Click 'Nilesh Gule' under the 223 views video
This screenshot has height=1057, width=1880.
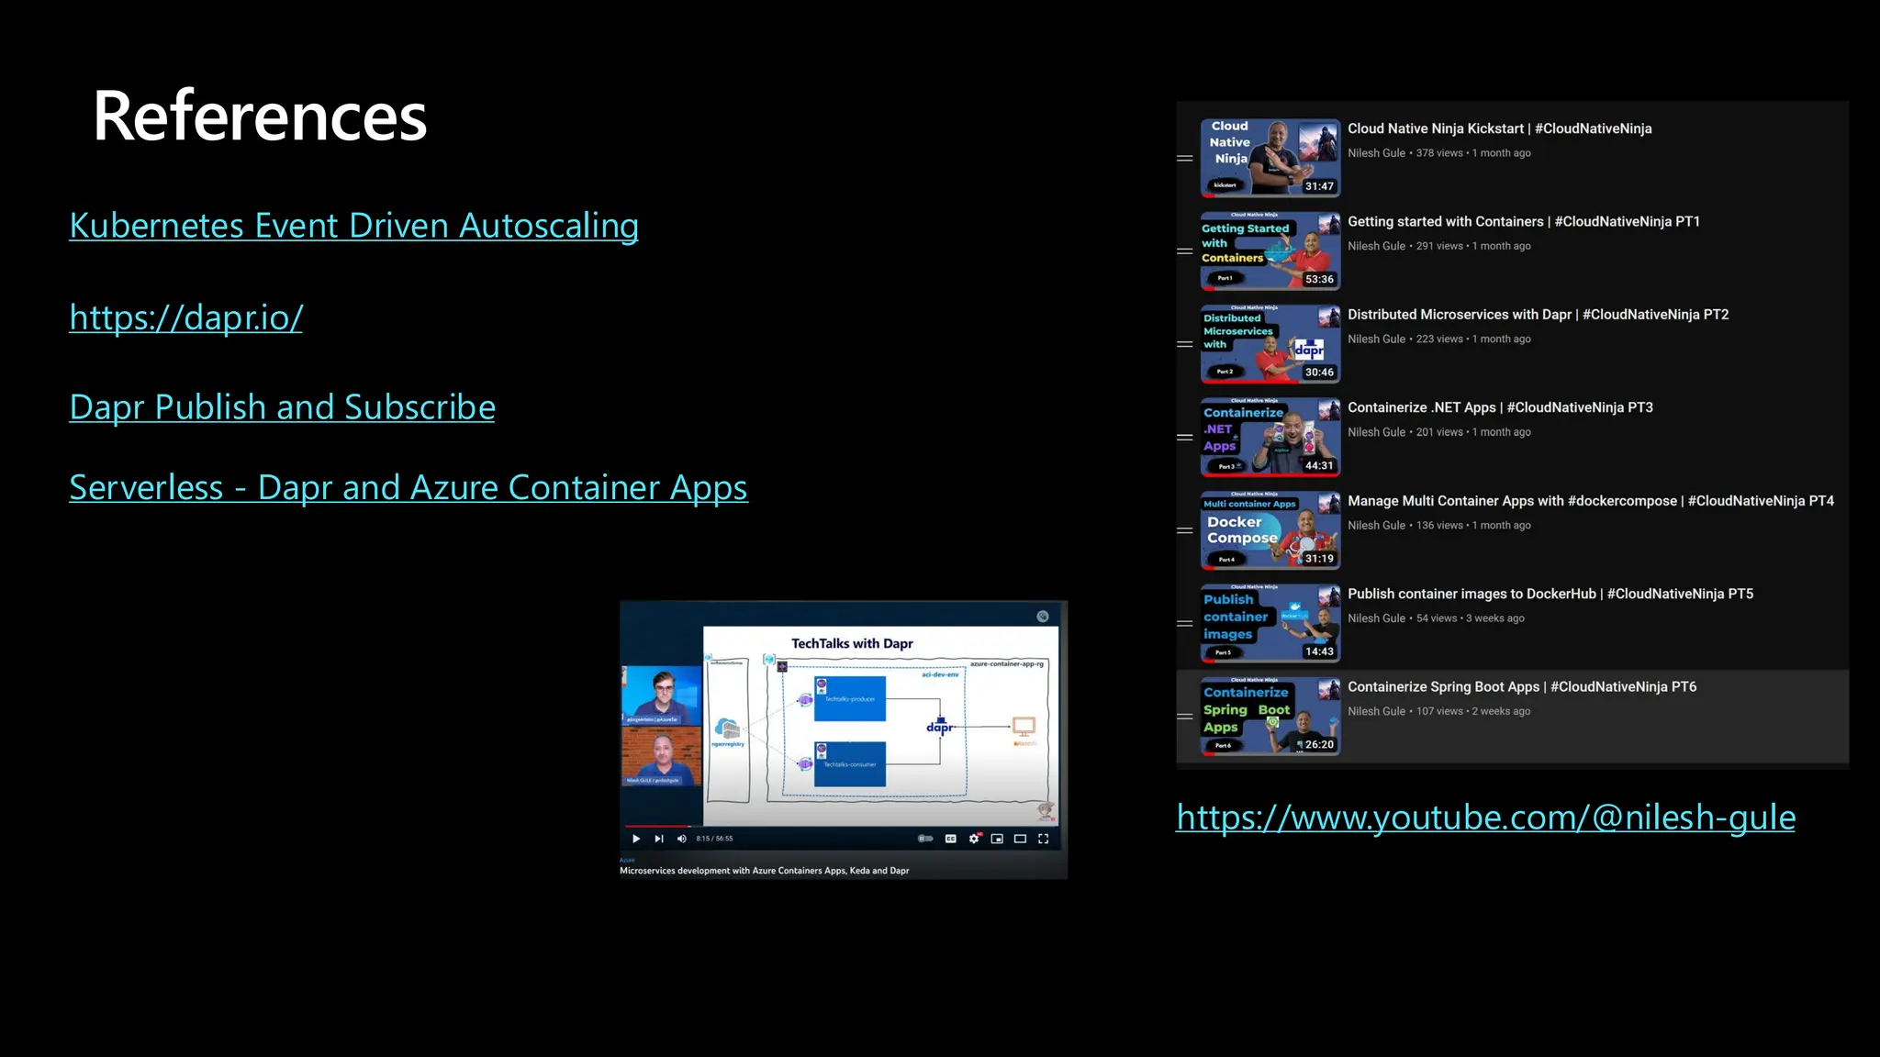click(x=1376, y=339)
